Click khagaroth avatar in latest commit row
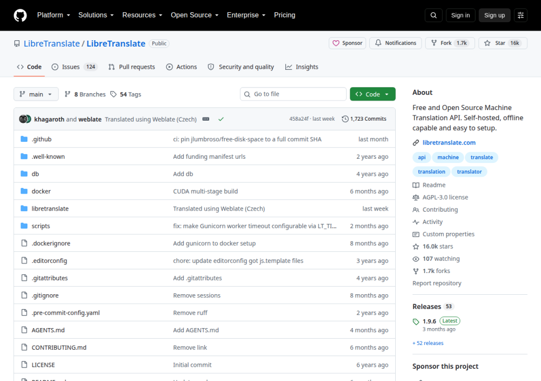Image resolution: width=541 pixels, height=381 pixels. point(23,119)
